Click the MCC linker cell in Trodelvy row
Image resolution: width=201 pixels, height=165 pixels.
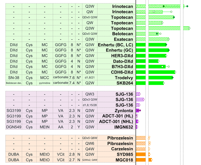click(x=44, y=77)
